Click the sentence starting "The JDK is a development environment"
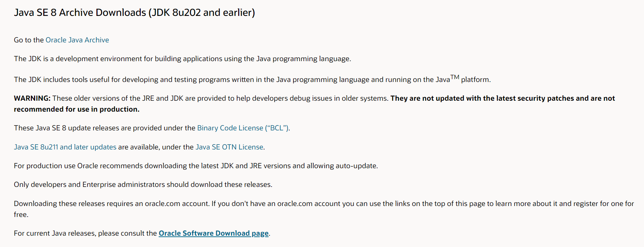This screenshot has height=247, width=644. (183, 59)
